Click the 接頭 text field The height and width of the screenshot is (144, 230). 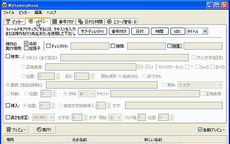pos(146,46)
